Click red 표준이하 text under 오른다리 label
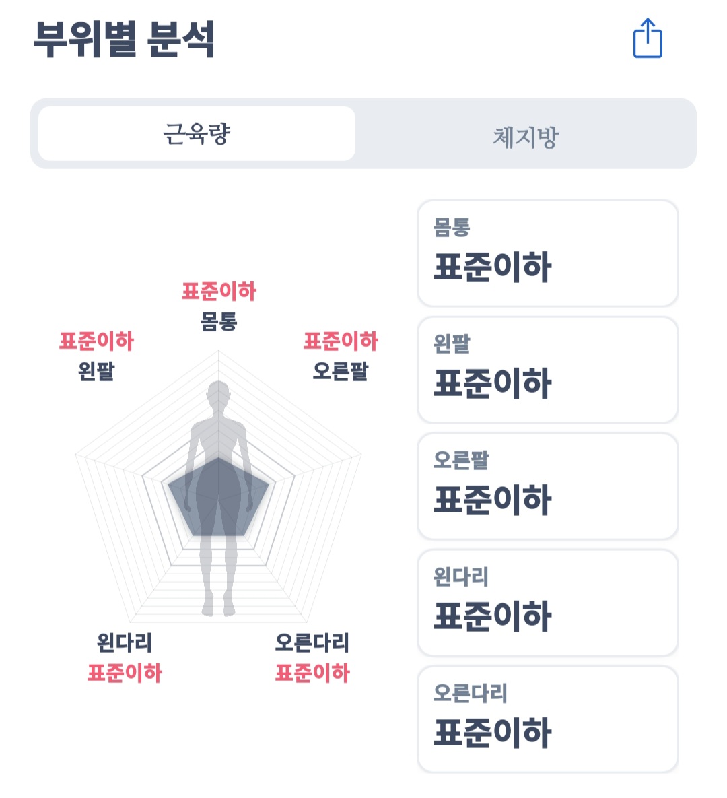 pos(312,673)
